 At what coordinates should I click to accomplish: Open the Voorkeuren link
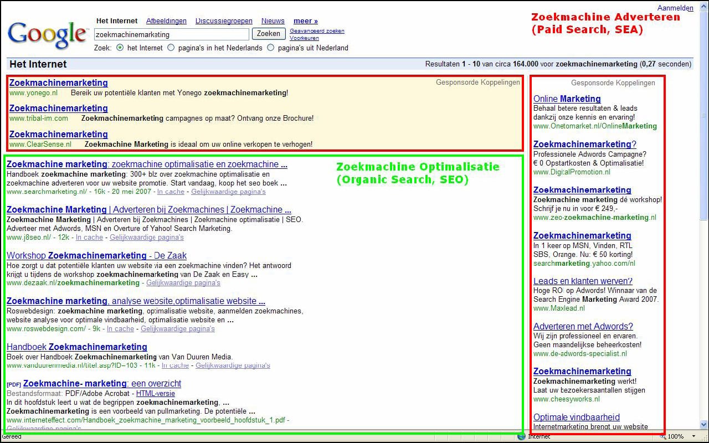tap(304, 38)
